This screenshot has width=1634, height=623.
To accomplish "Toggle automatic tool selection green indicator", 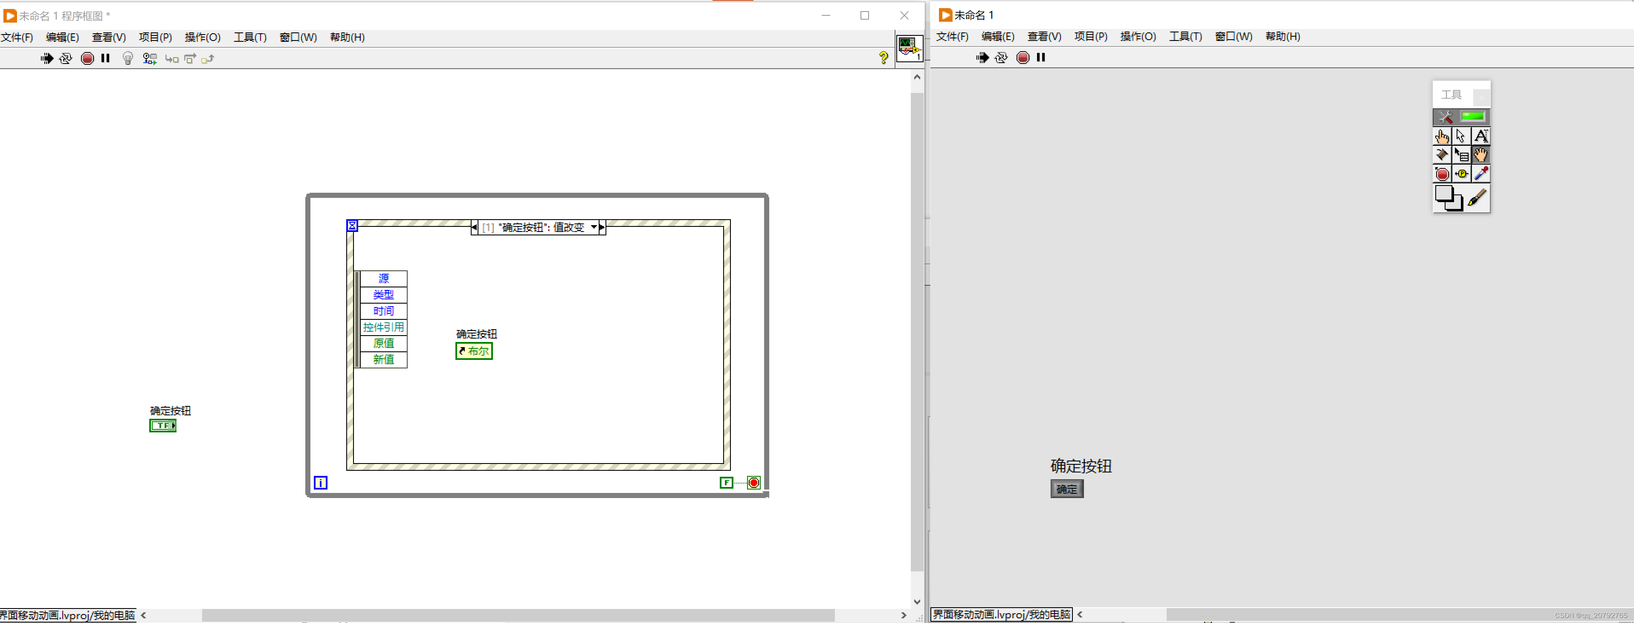I will (x=1472, y=117).
